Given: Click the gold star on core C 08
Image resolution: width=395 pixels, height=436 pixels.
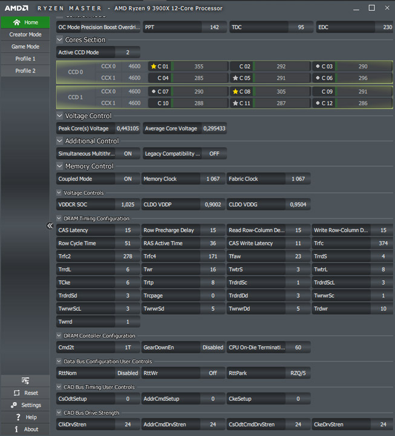Looking at the screenshot, I should 235,91.
